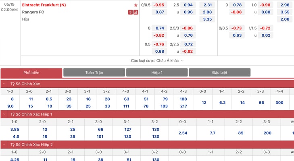
Task: Click the favorite star icon for the match
Action: [x=136, y=5]
